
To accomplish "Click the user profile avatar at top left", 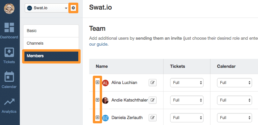I will point(9,9).
